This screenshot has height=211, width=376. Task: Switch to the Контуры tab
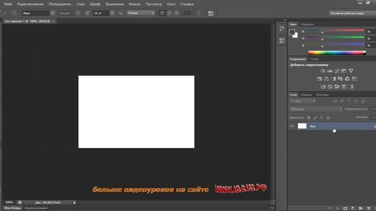point(323,95)
